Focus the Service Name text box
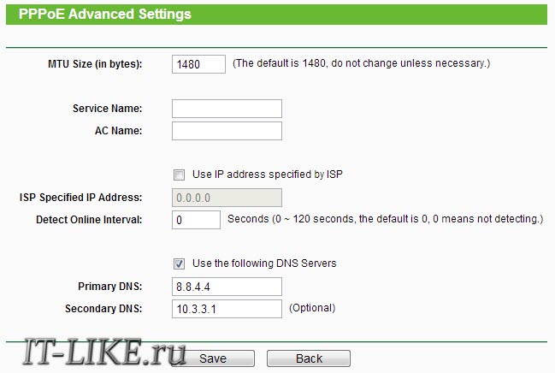555x373 pixels. pos(227,109)
